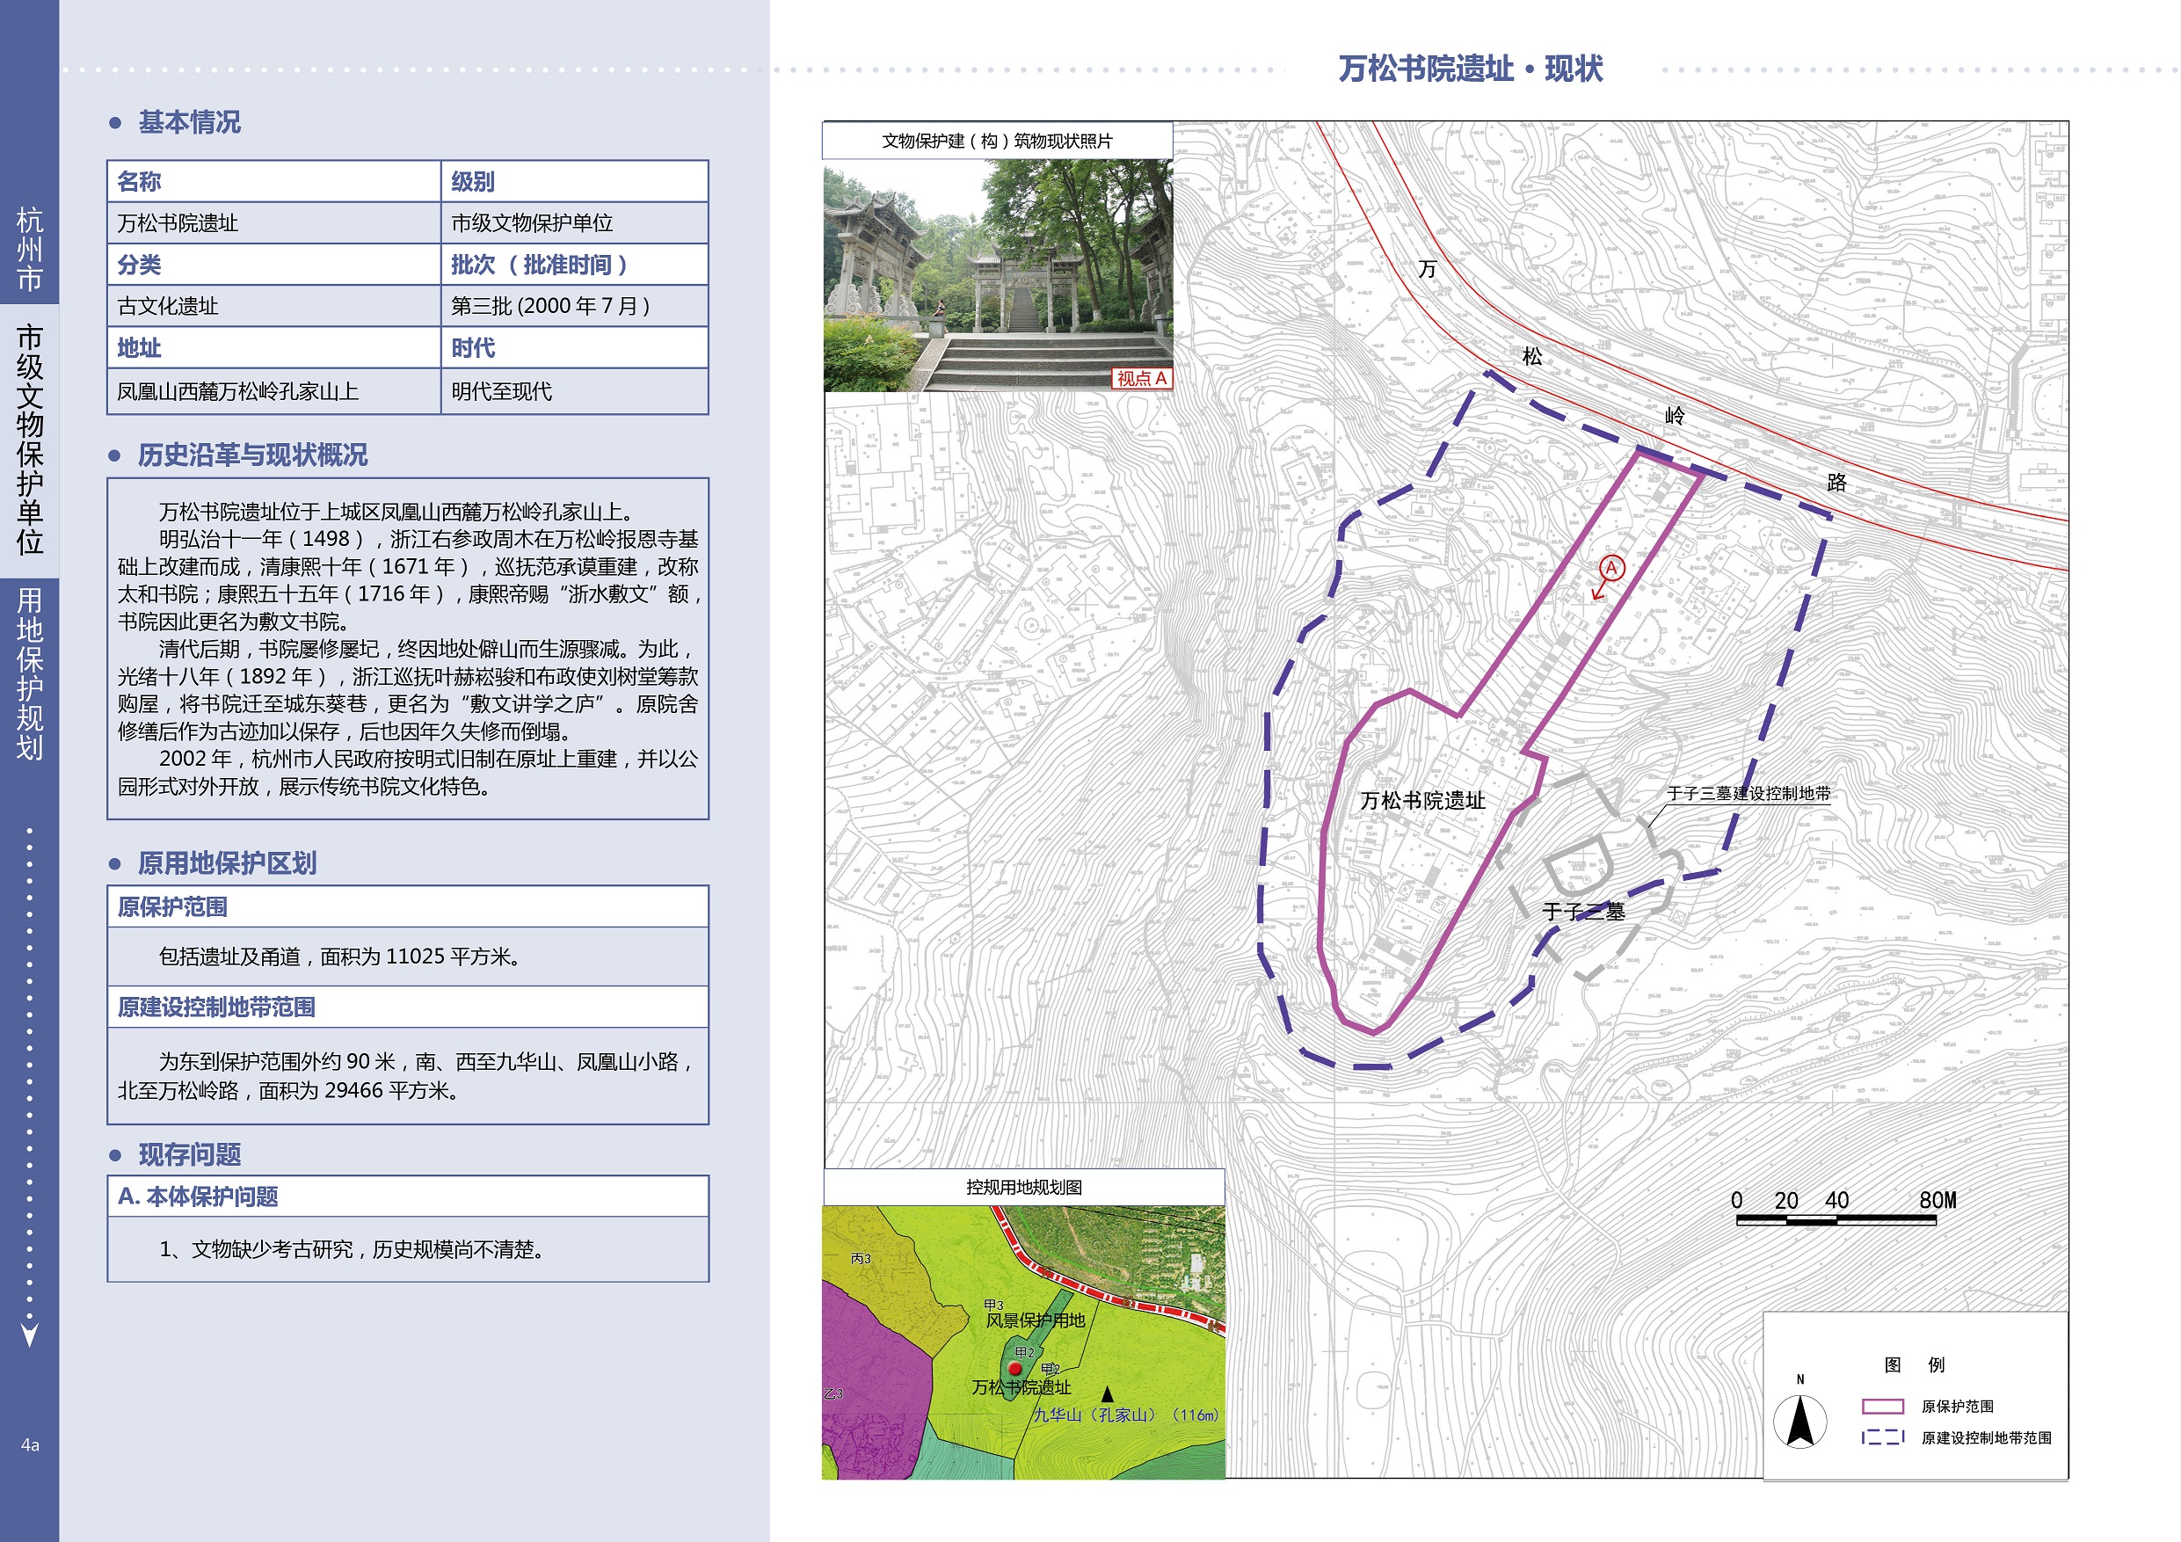Click the 于子三墓建设控制地带 callout label
The height and width of the screenshot is (1542, 2181).
1748,793
